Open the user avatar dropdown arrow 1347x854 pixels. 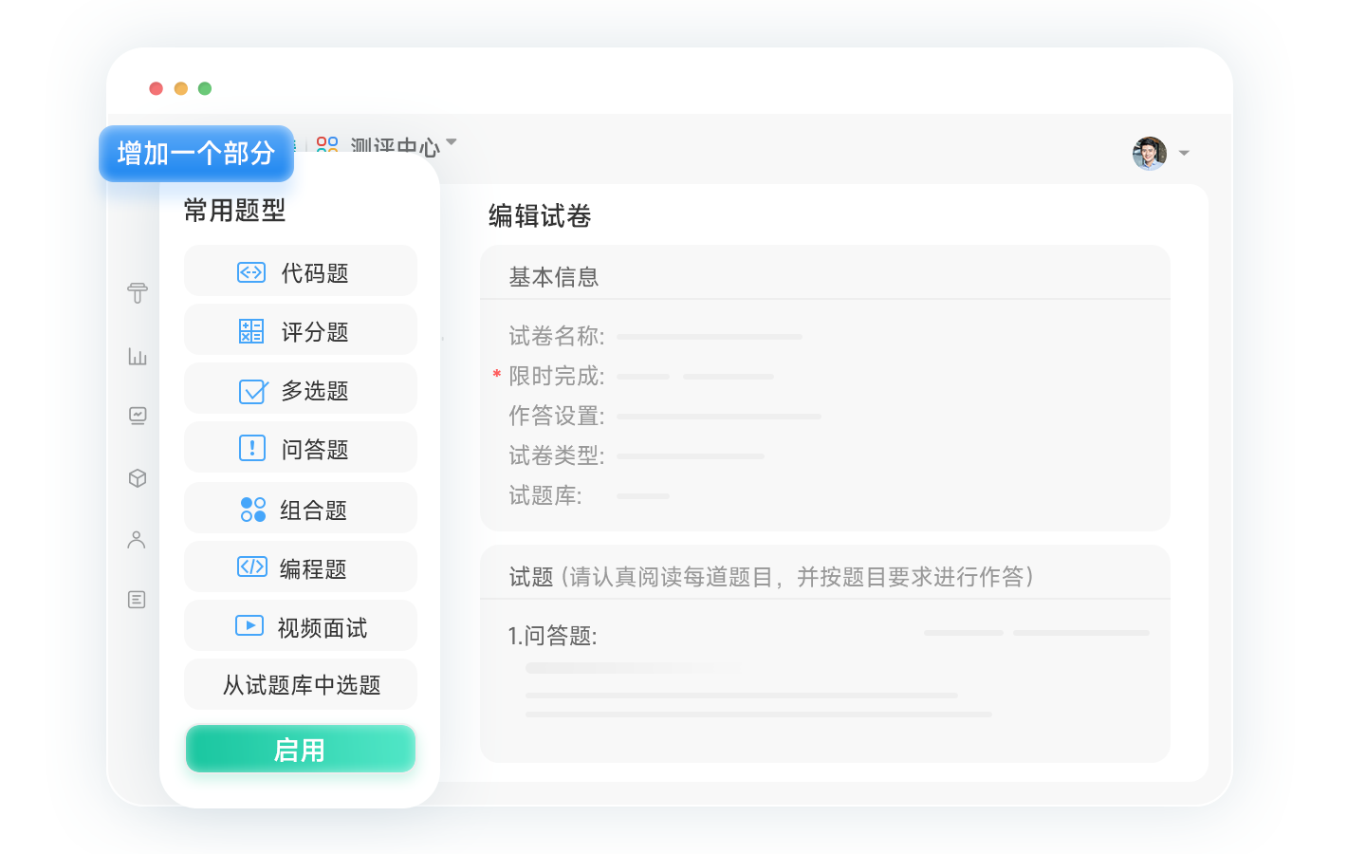point(1184,153)
